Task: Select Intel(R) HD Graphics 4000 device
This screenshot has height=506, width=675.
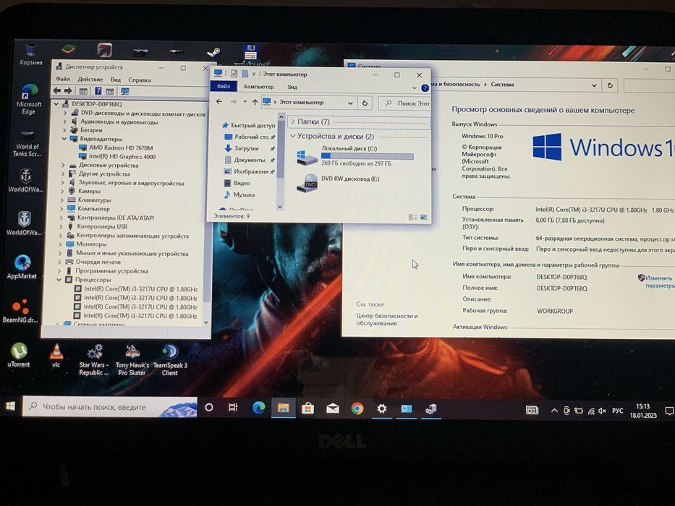Action: tap(122, 157)
